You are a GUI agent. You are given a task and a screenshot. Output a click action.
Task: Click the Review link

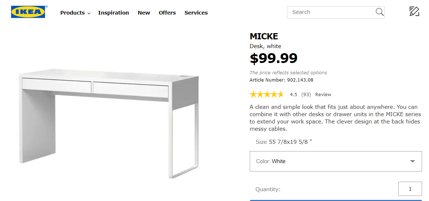point(323,95)
